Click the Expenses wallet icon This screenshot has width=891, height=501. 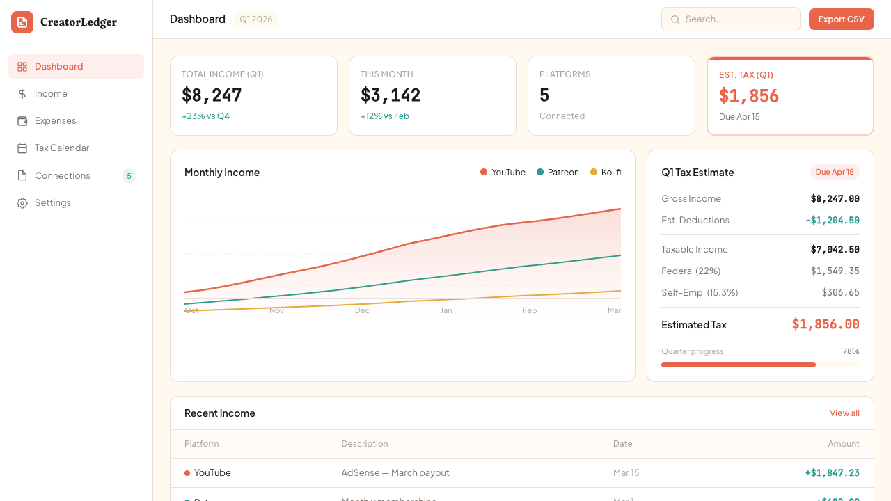(22, 121)
